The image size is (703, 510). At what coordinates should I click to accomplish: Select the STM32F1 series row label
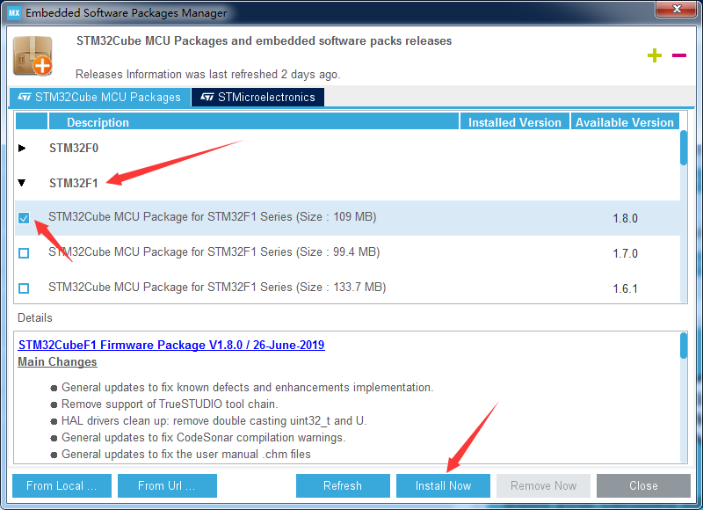74,183
